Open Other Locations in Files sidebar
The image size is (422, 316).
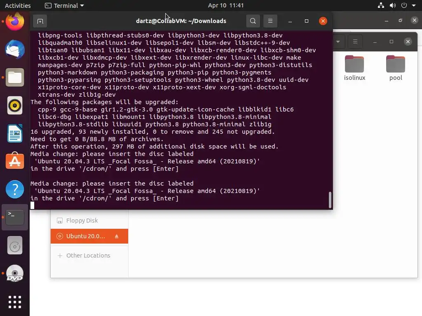[89, 256]
